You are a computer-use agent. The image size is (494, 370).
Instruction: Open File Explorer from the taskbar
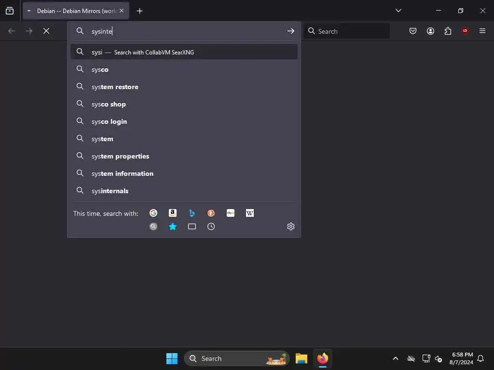click(x=301, y=358)
